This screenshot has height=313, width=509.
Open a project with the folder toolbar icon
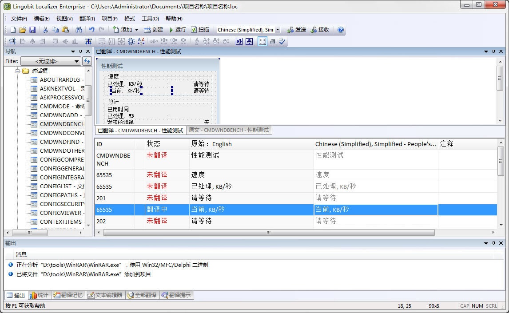point(22,30)
